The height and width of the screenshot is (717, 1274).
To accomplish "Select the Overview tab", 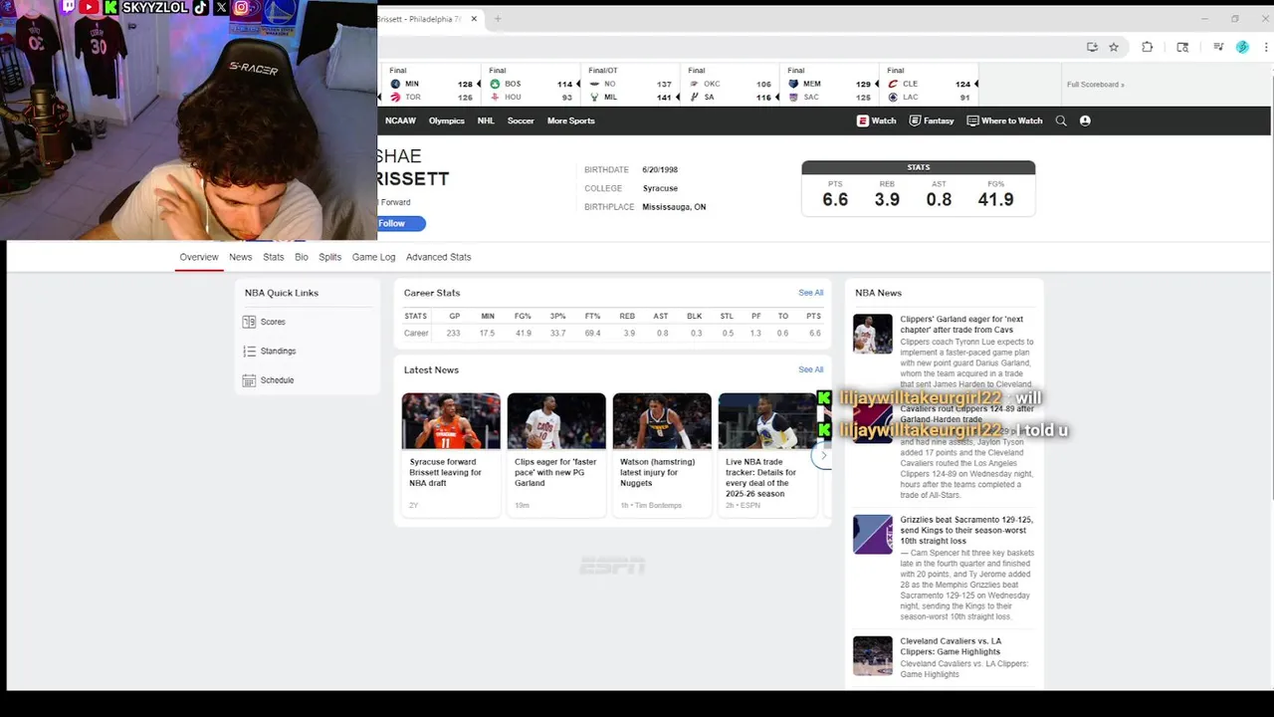I will (199, 257).
